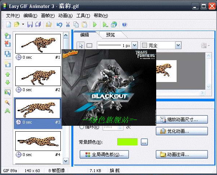Undo the last action
The image size is (217, 175).
(x=59, y=25)
